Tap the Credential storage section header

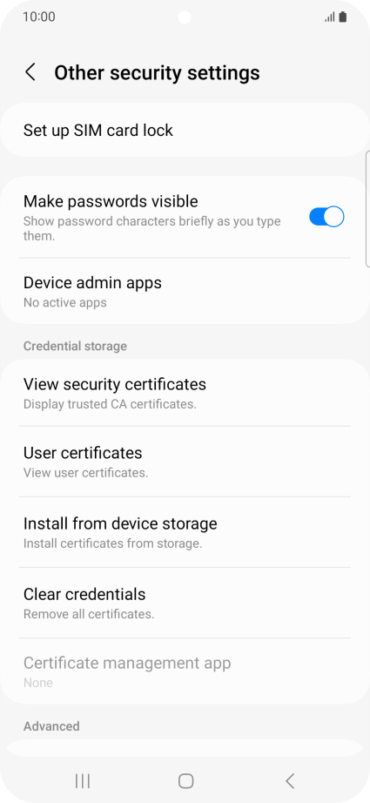pos(75,346)
